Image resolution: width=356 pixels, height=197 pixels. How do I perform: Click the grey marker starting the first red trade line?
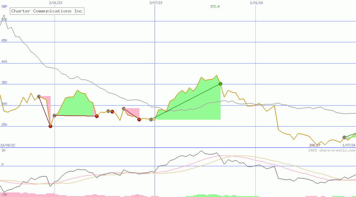coord(39,97)
